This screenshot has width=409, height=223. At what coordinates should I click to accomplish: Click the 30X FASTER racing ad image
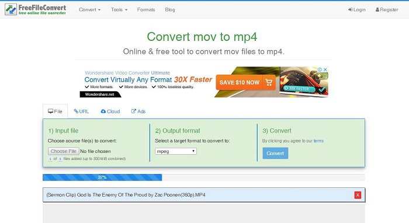[x=304, y=82]
